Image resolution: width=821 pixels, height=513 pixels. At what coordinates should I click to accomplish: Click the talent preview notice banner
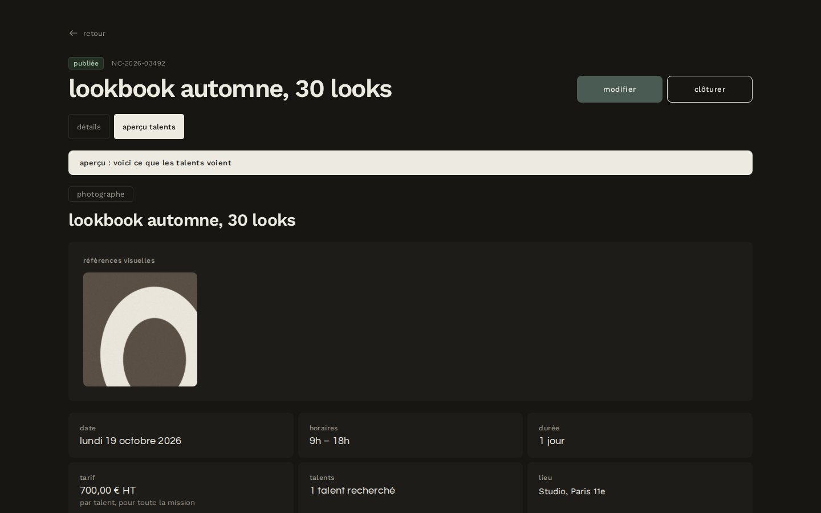click(410, 163)
